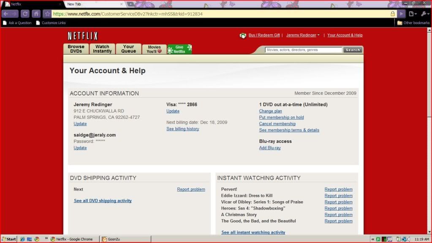Open See all instant watching activity
The width and height of the screenshot is (432, 243).
tap(253, 232)
